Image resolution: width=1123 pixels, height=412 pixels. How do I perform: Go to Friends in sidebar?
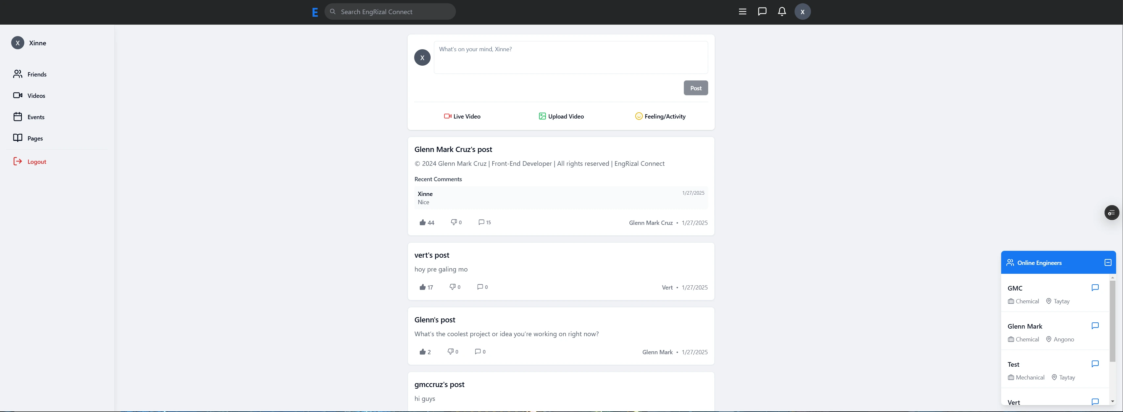(36, 75)
